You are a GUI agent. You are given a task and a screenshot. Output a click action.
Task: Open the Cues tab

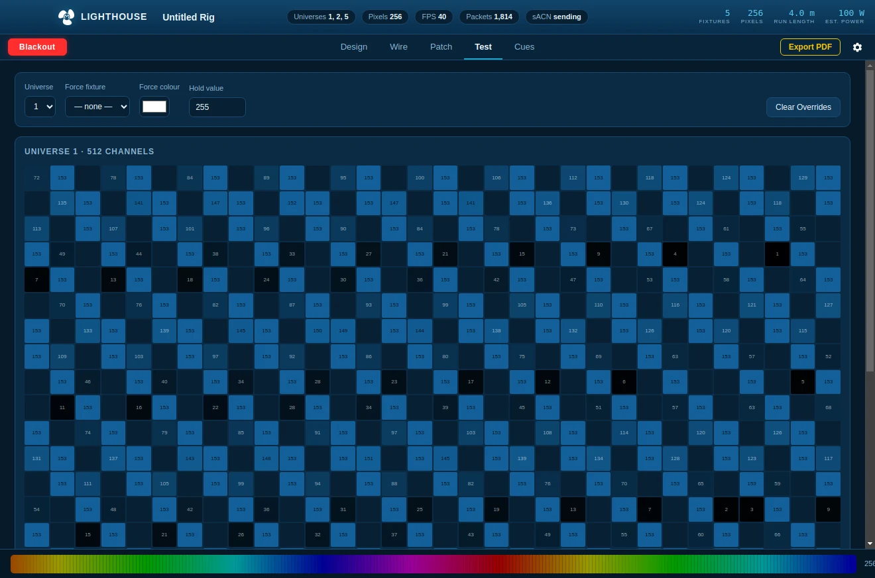tap(524, 47)
